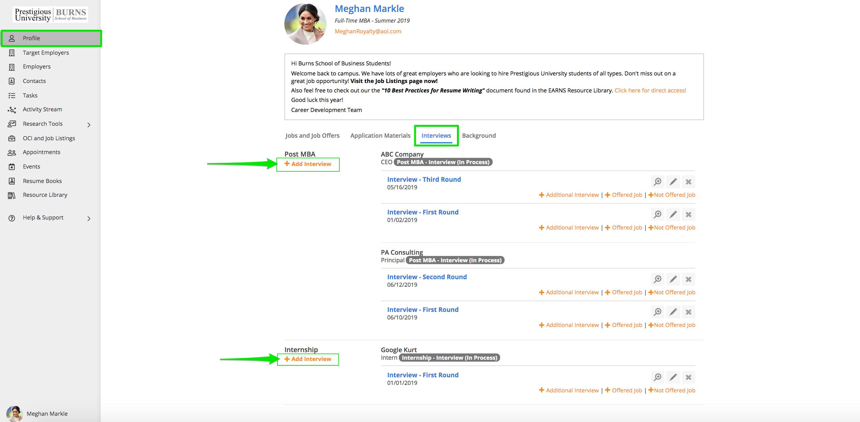The width and height of the screenshot is (860, 422).
Task: Click the Events calendar icon in sidebar
Action: pyautogui.click(x=12, y=167)
